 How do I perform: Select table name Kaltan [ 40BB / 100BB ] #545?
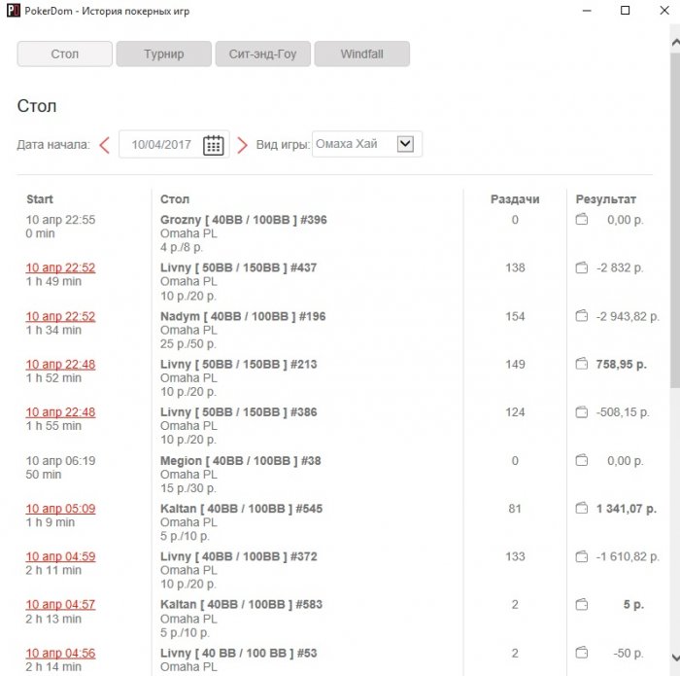241,508
